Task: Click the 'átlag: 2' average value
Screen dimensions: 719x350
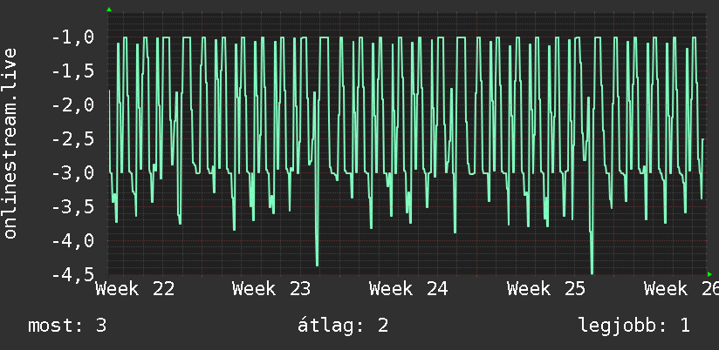Action: (343, 326)
